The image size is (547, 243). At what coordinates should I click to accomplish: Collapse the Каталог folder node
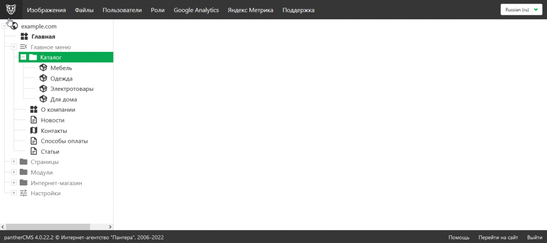[x=23, y=57]
